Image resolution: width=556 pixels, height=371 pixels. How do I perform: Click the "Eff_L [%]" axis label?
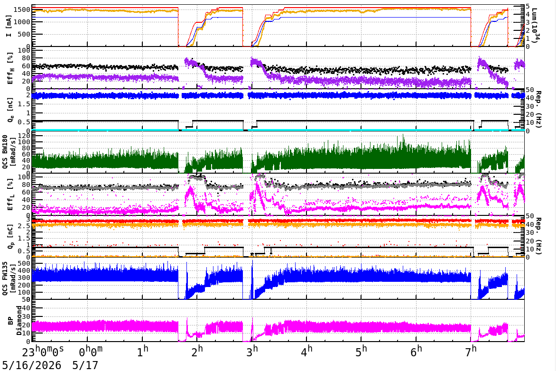pyautogui.click(x=10, y=195)
